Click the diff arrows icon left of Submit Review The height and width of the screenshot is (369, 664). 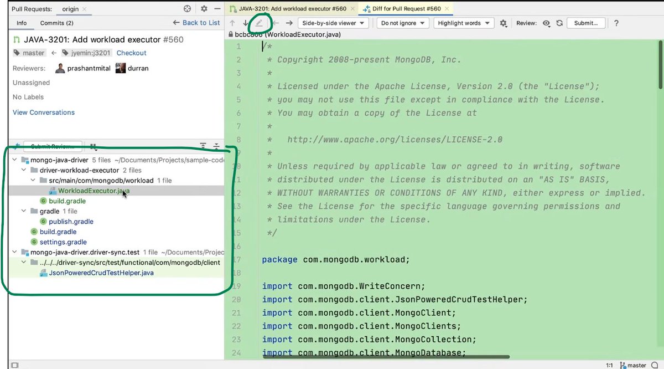pyautogui.click(x=17, y=146)
